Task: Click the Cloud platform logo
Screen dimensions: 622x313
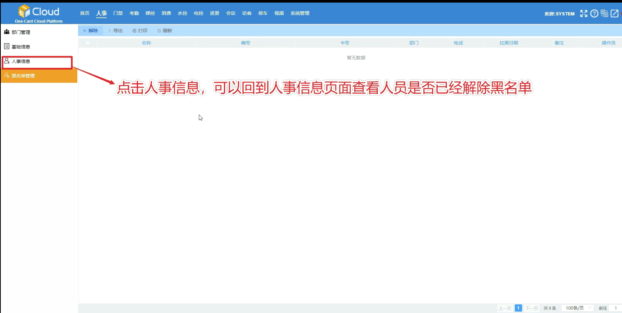Action: tap(39, 13)
